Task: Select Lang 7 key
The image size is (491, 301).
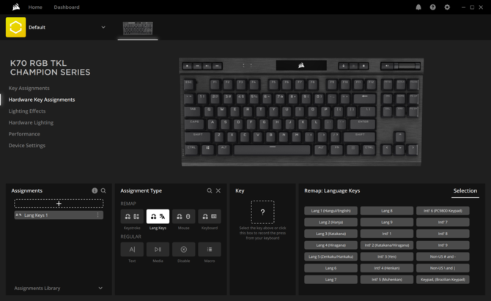Action: pyautogui.click(x=331, y=280)
